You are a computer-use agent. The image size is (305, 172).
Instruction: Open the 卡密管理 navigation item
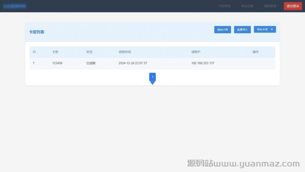(224, 6)
